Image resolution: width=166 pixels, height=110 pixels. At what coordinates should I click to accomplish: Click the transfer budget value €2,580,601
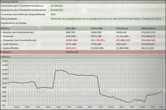pyautogui.click(x=57, y=6)
